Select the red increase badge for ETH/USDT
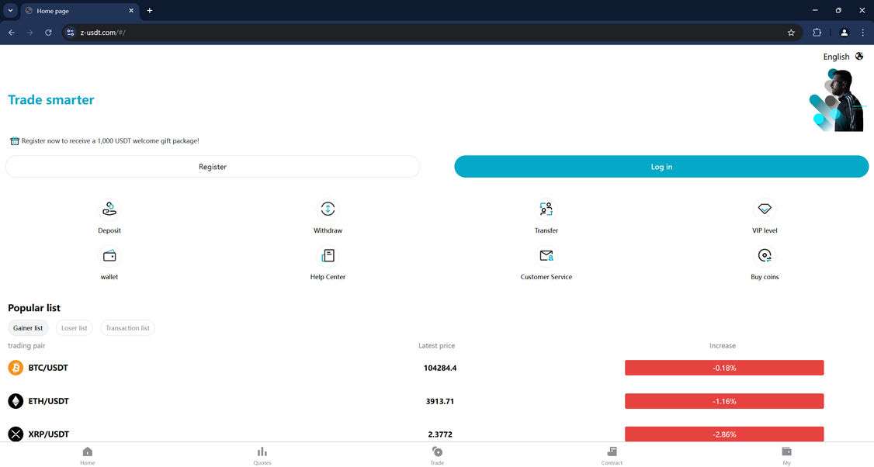874x467 pixels. click(x=723, y=401)
